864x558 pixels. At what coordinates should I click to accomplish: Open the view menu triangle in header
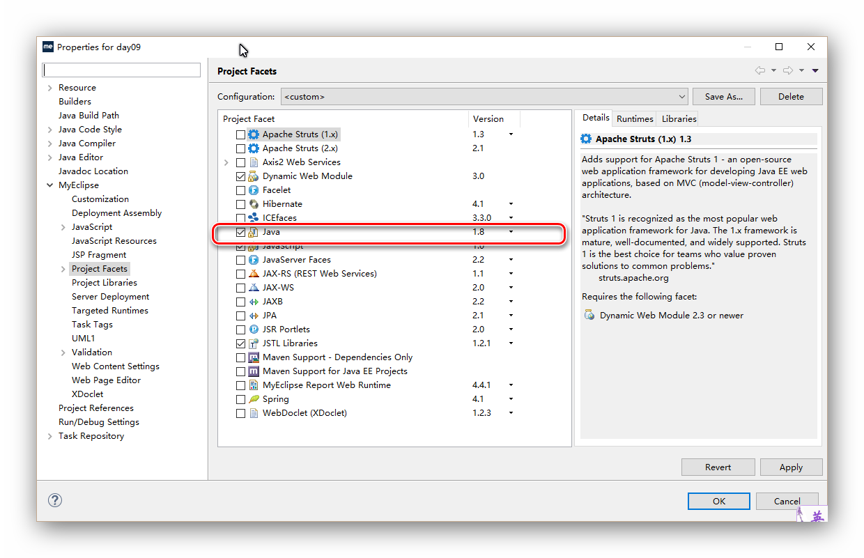tap(815, 70)
